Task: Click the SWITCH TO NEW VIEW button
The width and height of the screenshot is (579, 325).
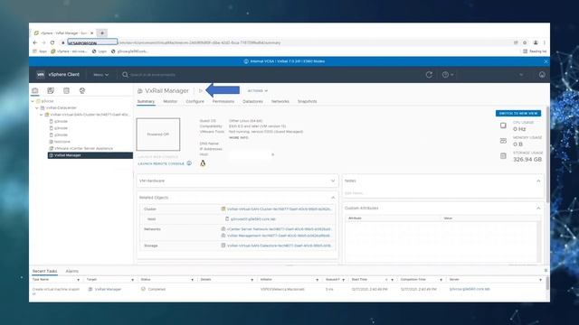Action: click(x=518, y=114)
